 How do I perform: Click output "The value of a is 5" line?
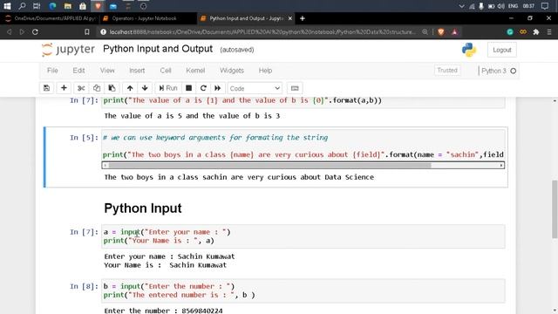pyautogui.click(x=192, y=116)
